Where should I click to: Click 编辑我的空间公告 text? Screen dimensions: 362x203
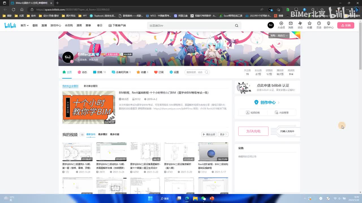[x=247, y=156]
